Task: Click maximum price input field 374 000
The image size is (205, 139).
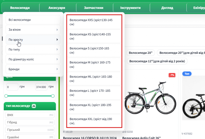Action: (41, 87)
